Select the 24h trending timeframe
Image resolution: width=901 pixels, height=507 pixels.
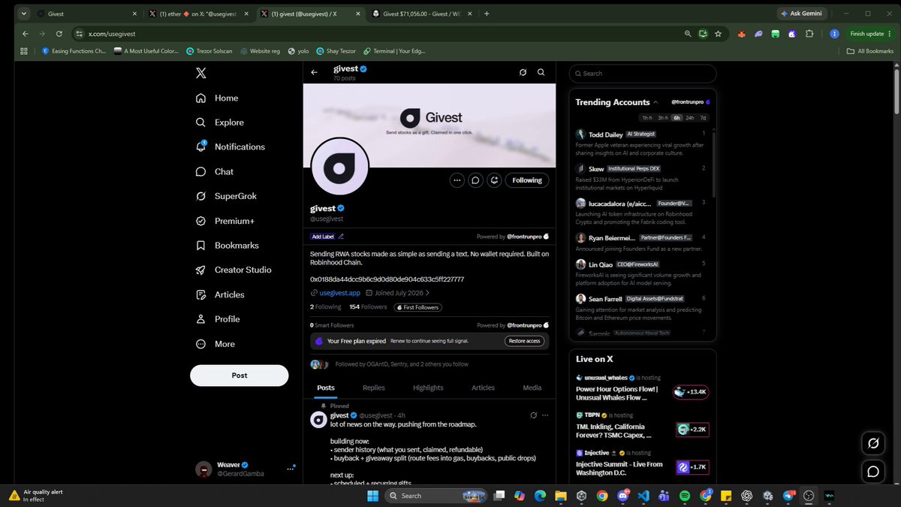pos(690,118)
